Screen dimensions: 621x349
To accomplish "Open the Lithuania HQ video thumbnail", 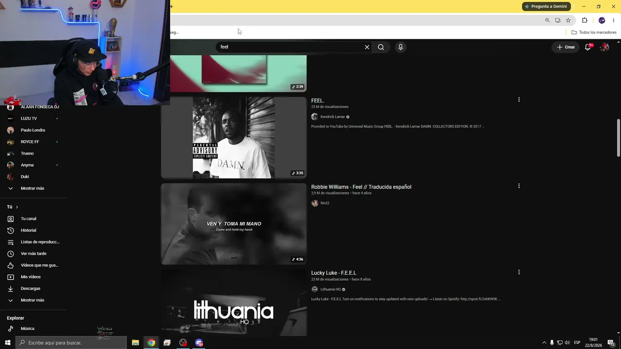I will [234, 303].
